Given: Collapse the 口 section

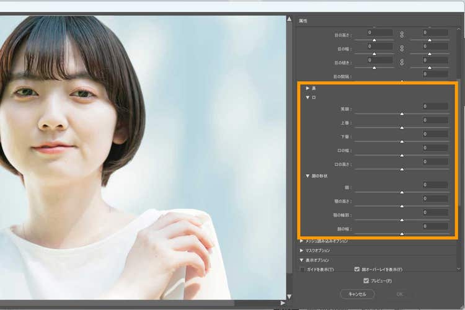Looking at the screenshot, I should tap(308, 97).
